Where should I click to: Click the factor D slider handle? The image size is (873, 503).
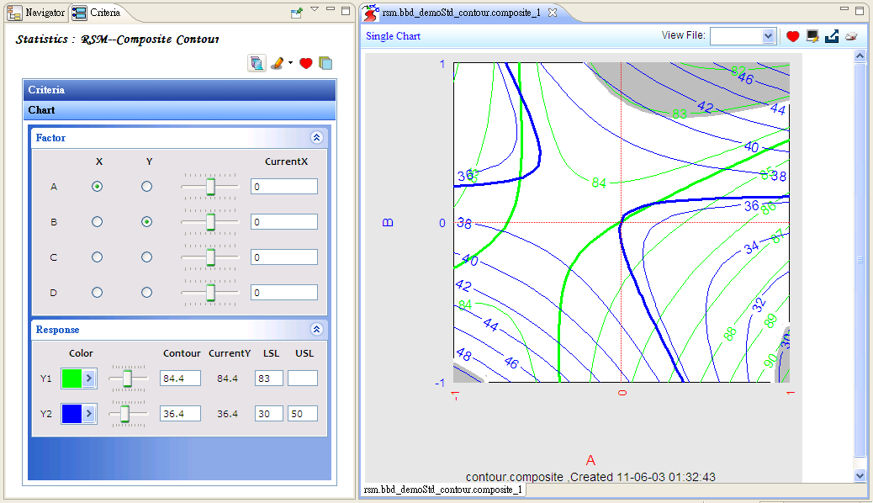[x=210, y=293]
